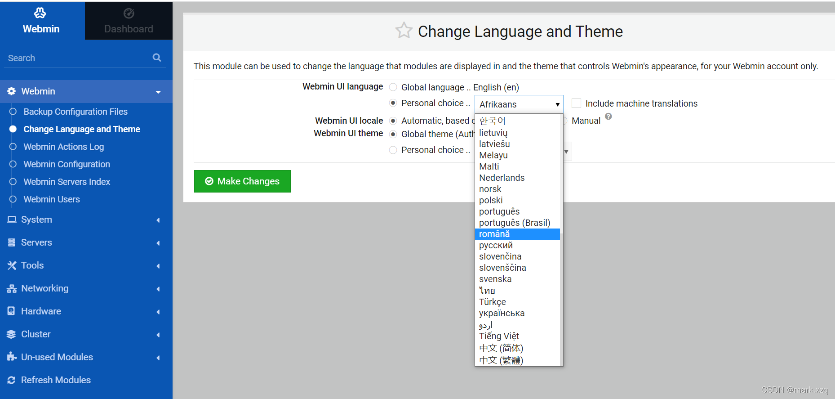This screenshot has height=399, width=835.
Task: Select Personal choice language radio button
Action: [393, 103]
